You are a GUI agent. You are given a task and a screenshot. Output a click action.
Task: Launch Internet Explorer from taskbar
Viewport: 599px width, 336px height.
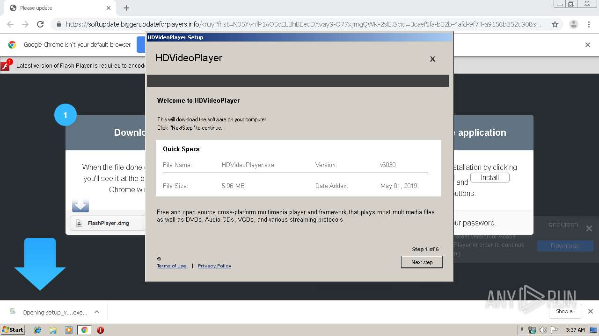pyautogui.click(x=37, y=330)
